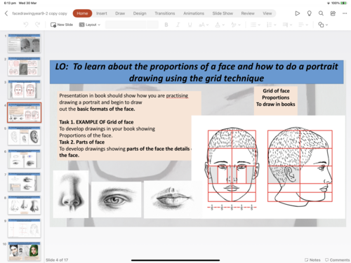Switch to the Transitions tab

pyautogui.click(x=165, y=13)
